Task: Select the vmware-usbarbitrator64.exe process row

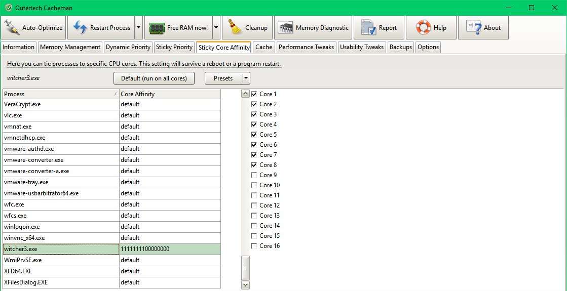Action: tap(111, 193)
